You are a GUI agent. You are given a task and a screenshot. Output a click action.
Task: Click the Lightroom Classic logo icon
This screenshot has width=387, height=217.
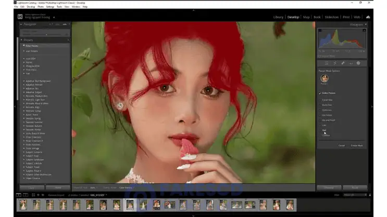(x=20, y=17)
